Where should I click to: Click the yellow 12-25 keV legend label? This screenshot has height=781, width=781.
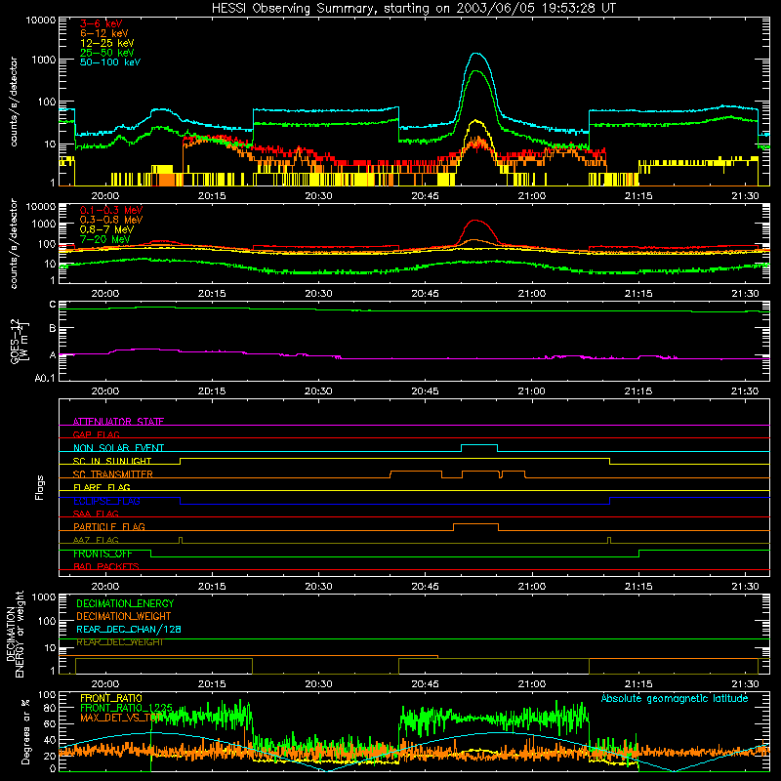(x=106, y=43)
